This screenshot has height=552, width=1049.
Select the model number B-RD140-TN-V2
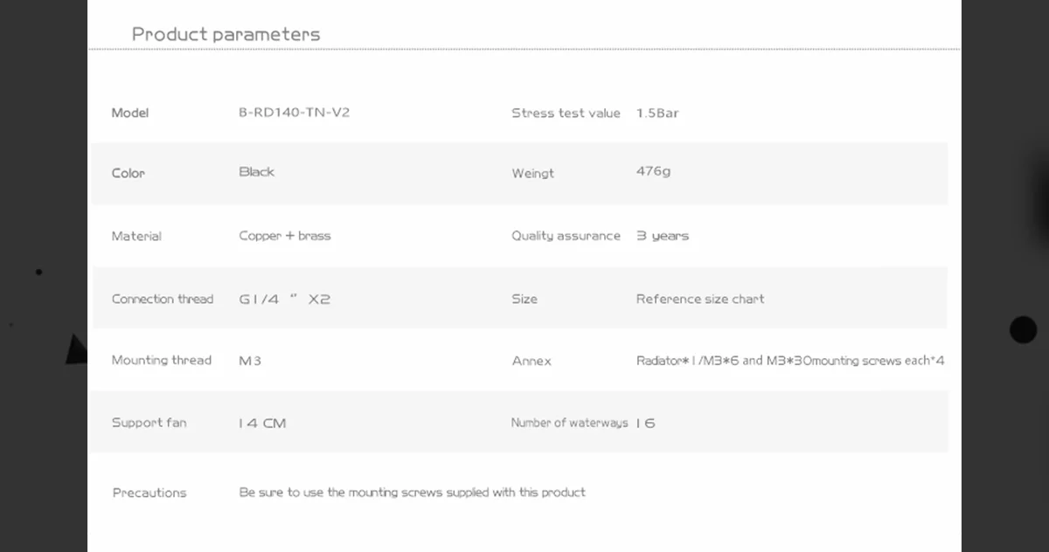pos(294,113)
